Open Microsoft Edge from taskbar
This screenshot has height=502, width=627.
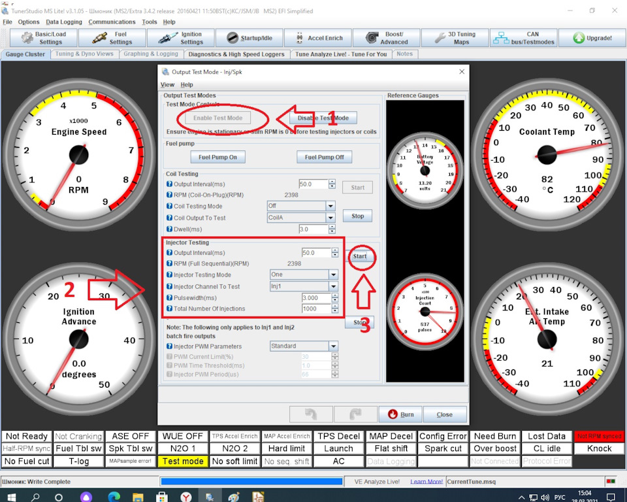click(x=114, y=497)
